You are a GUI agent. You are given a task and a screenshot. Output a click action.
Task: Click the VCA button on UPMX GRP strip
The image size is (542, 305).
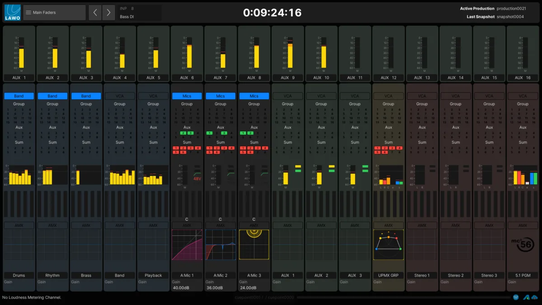click(388, 96)
